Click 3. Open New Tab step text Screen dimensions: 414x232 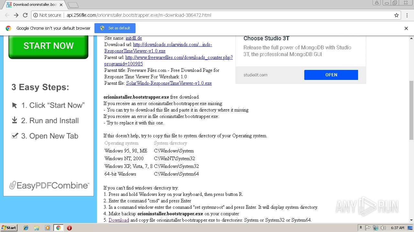[50, 136]
